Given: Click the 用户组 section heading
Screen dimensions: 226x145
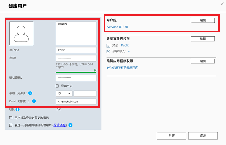Looking at the screenshot, I should 111,20.
